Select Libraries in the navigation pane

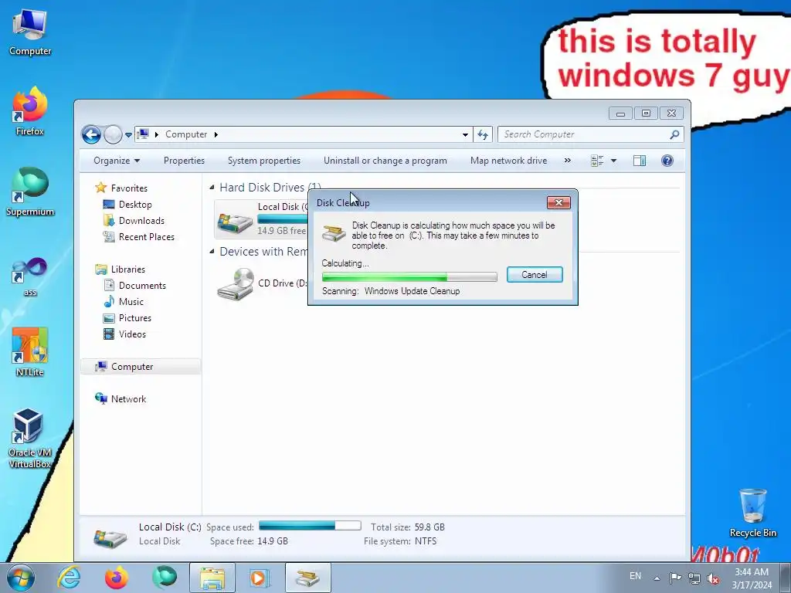click(x=127, y=269)
